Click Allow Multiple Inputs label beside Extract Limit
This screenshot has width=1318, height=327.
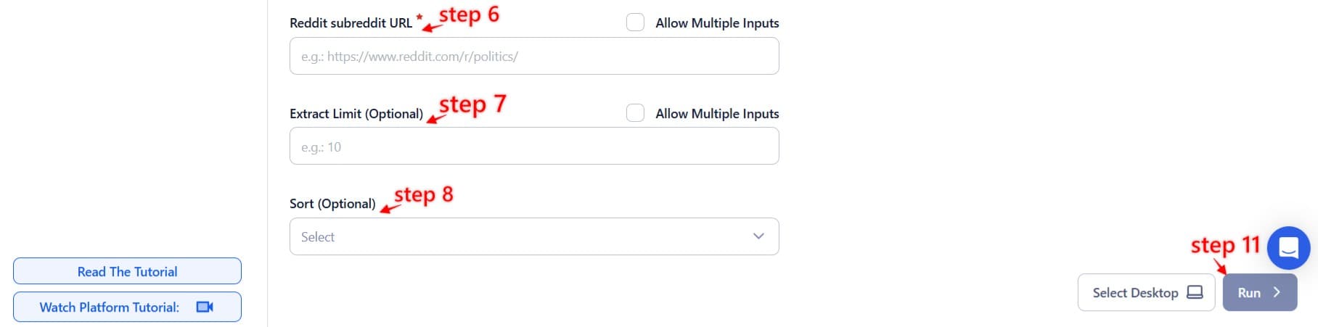(x=717, y=114)
